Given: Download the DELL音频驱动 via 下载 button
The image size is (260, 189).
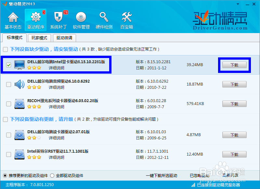Looking at the screenshot, I should tap(234, 85).
